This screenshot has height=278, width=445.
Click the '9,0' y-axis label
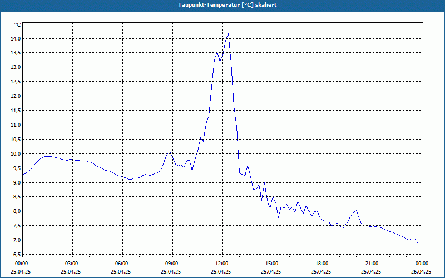(17, 183)
